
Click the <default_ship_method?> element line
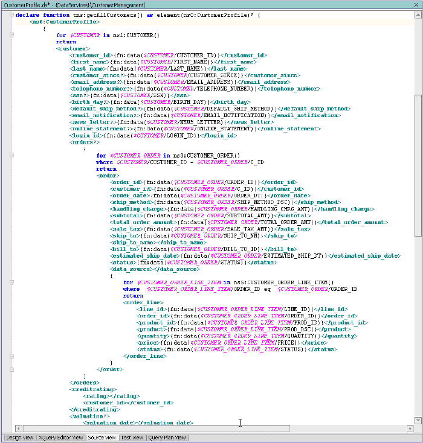(x=210, y=109)
